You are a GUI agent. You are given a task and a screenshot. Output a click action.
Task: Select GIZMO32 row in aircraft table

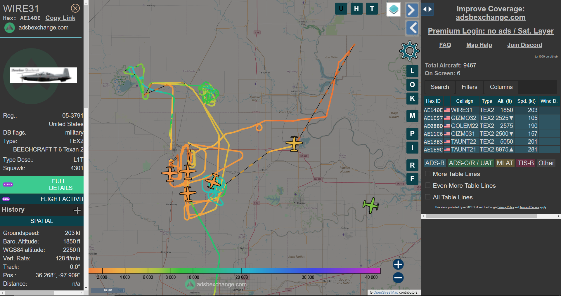click(x=492, y=118)
